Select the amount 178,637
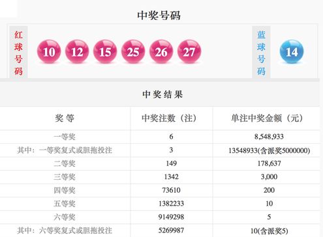Image resolution: width=323 pixels, height=237 pixels. click(x=269, y=163)
